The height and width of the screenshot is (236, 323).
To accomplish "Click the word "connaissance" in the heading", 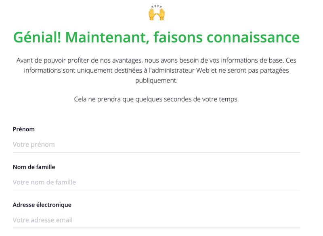I will (x=253, y=37).
